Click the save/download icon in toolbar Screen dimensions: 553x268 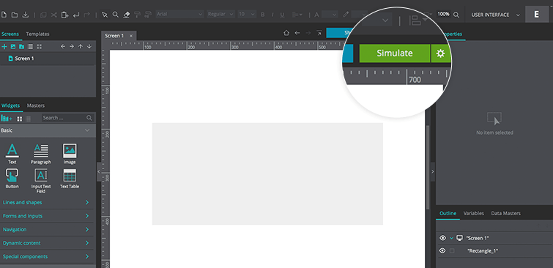(x=25, y=15)
